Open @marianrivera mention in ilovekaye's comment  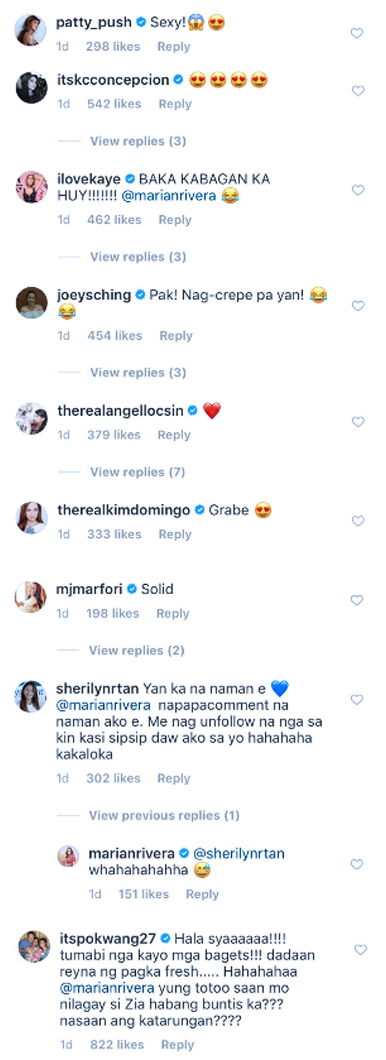click(x=169, y=195)
